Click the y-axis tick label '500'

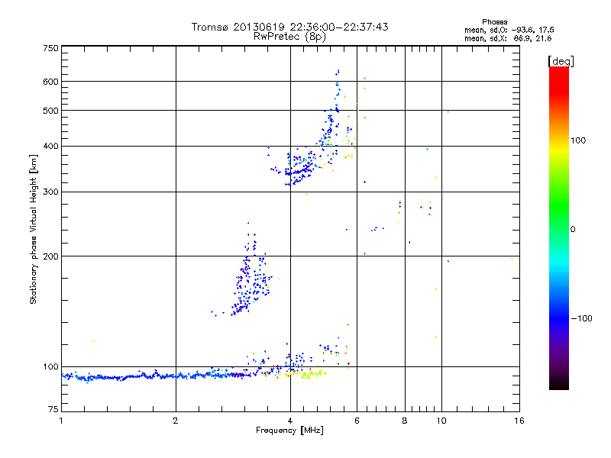[50, 111]
